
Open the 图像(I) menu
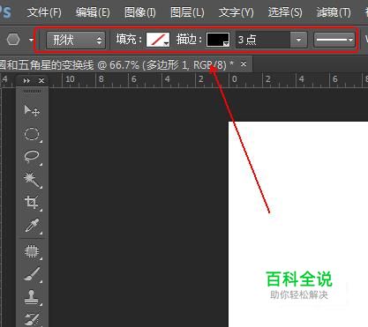[140, 12]
